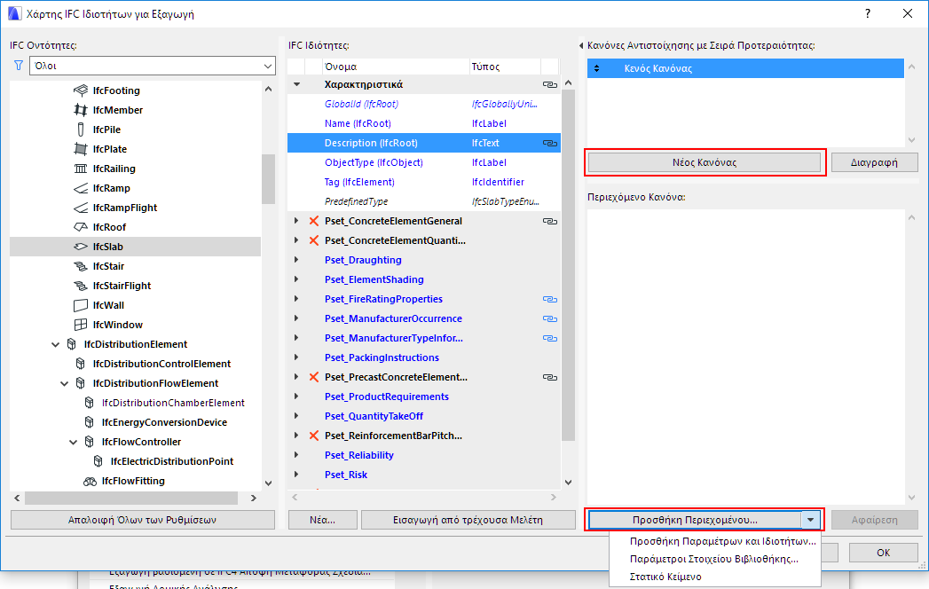Click the vertical scrollbar of the entity tree
Image resolution: width=929 pixels, height=589 pixels.
(268, 178)
